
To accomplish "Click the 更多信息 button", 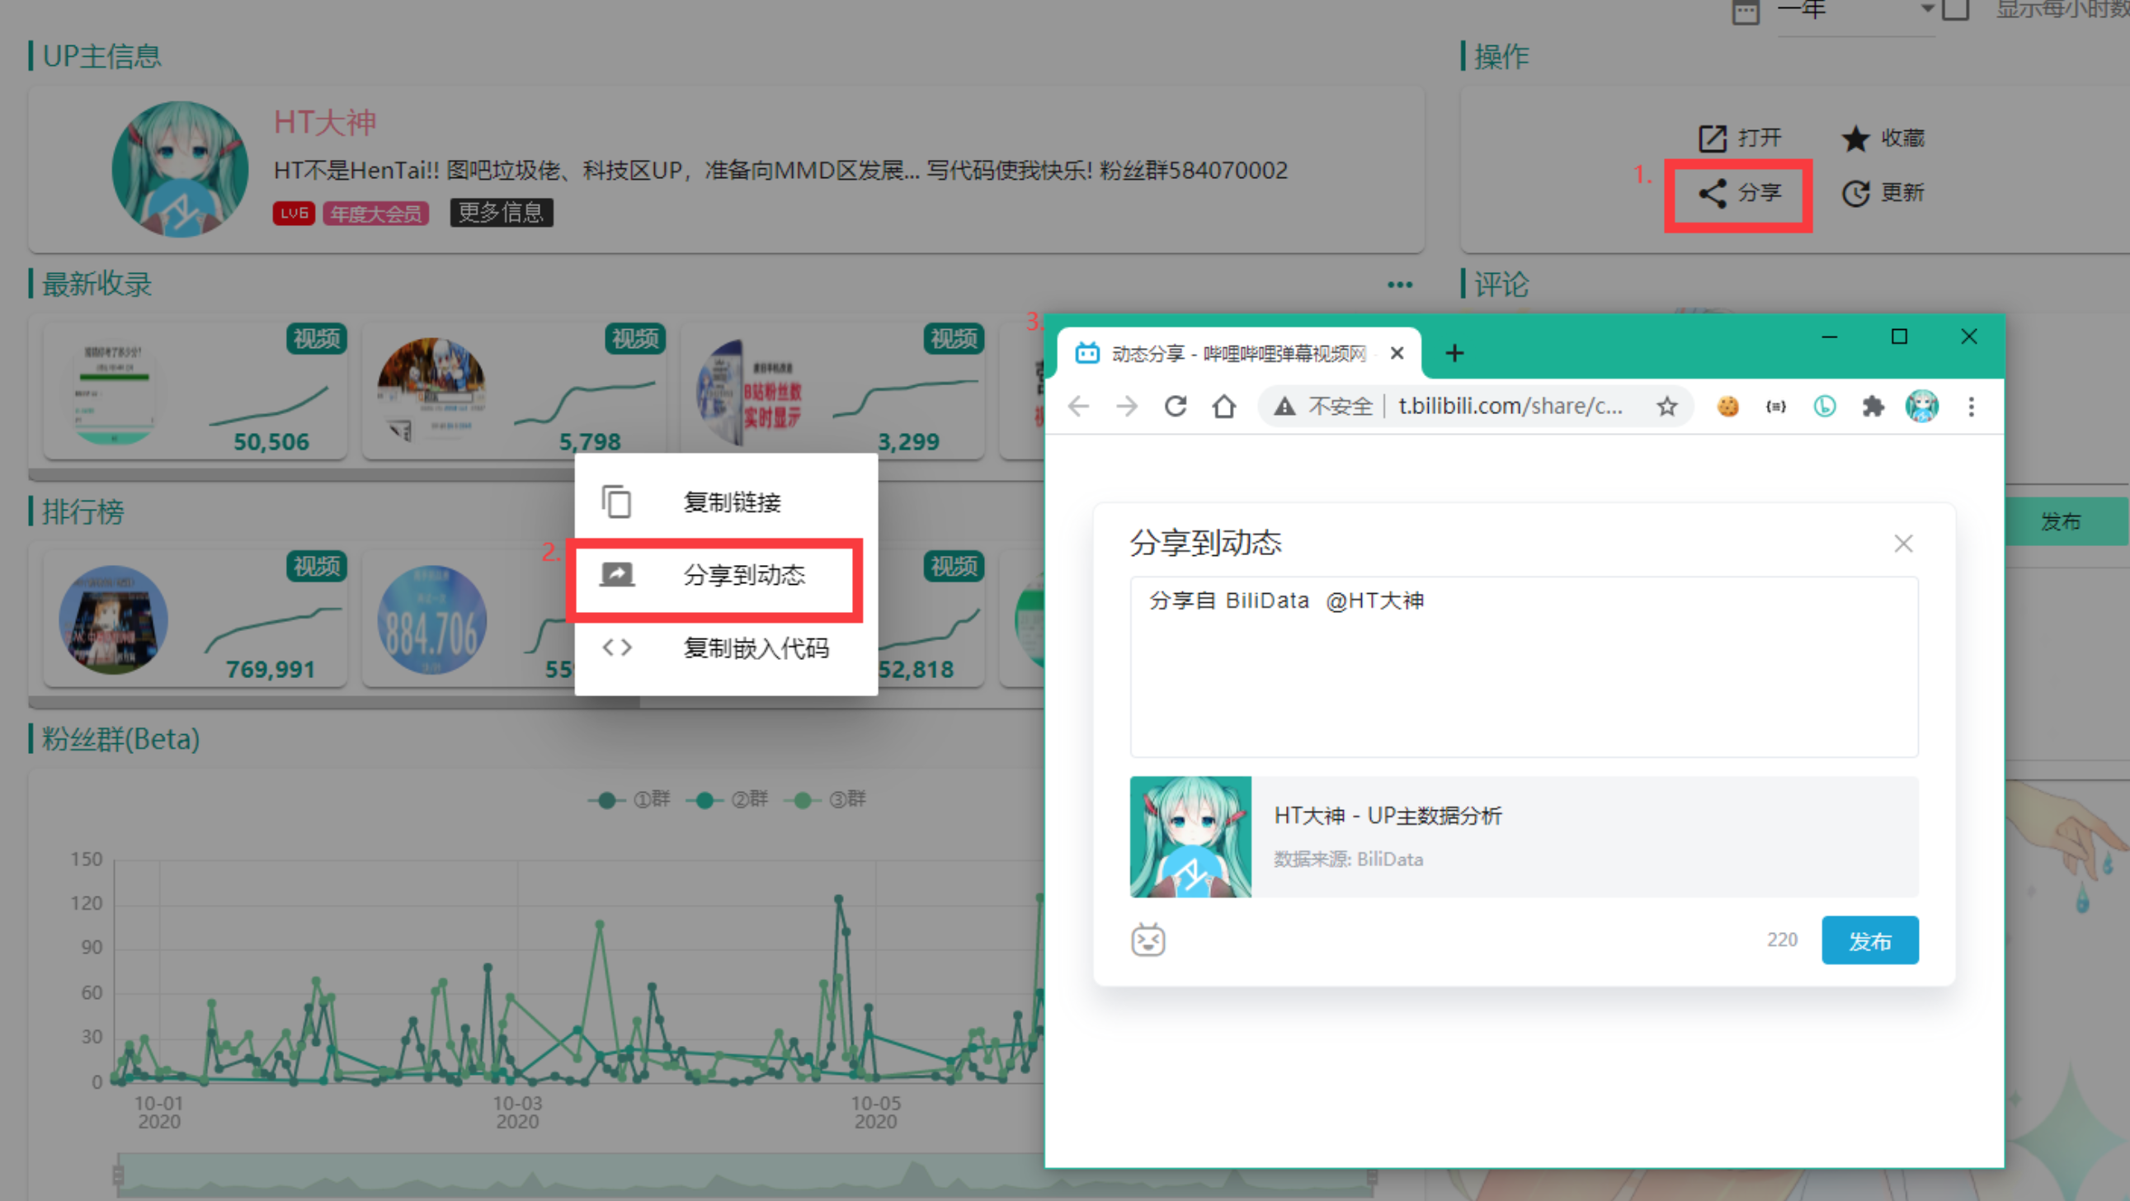I will [501, 213].
